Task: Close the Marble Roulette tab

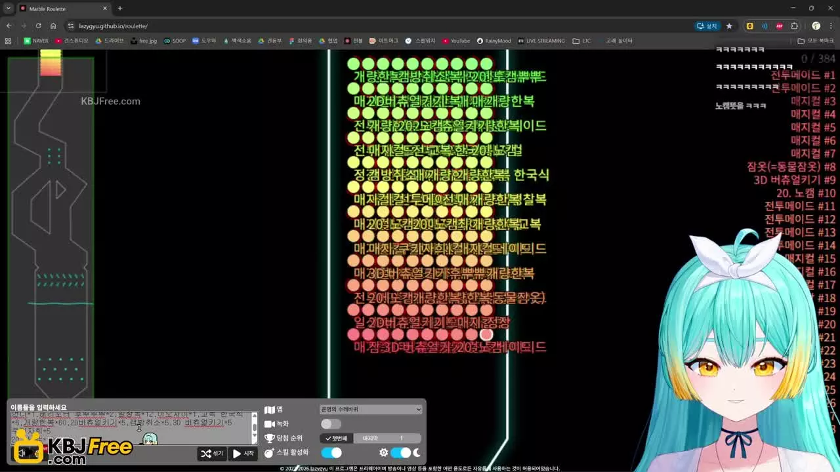Action: 105,9
